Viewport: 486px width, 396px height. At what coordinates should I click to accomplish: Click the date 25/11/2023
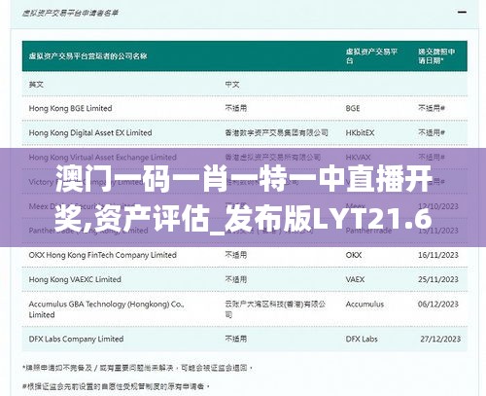[438, 279]
